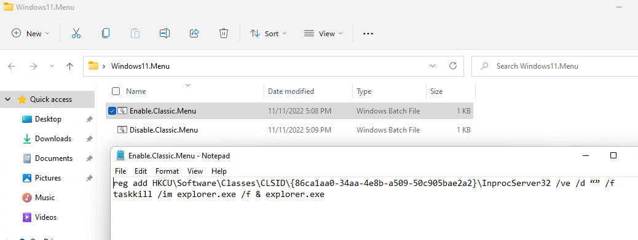Click the Share icon in toolbar

click(194, 33)
